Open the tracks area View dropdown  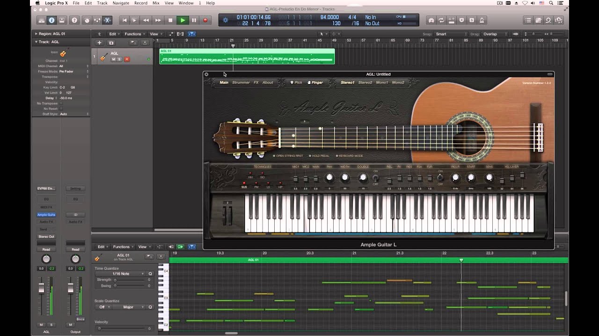click(155, 34)
